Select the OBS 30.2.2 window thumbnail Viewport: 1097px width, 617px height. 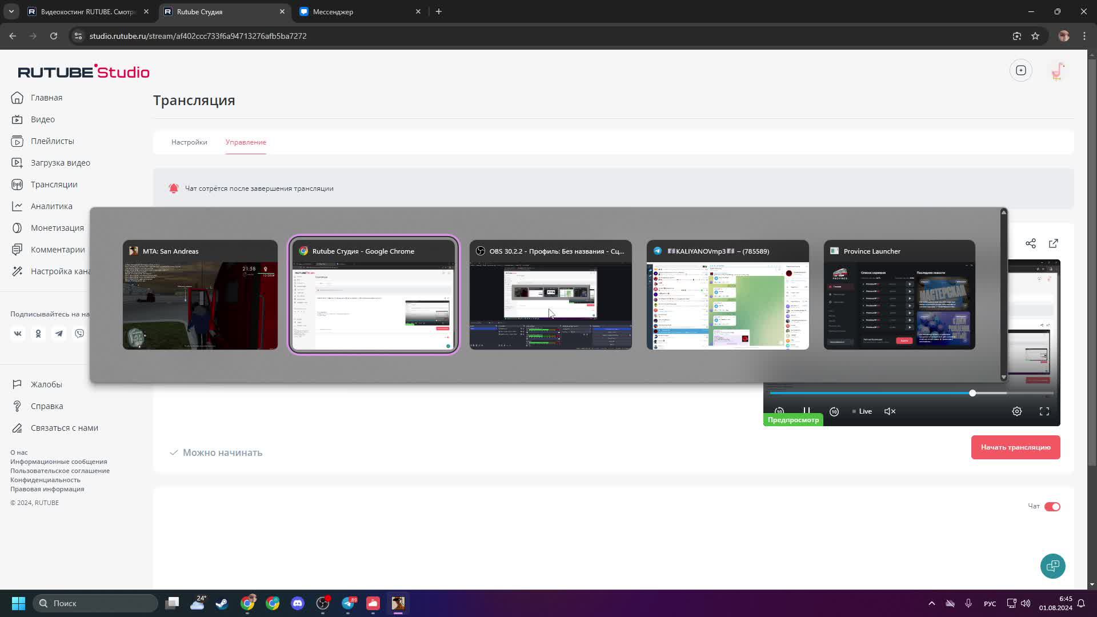click(550, 295)
